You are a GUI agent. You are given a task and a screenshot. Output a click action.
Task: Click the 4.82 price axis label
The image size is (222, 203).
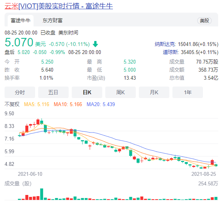tap(9, 164)
